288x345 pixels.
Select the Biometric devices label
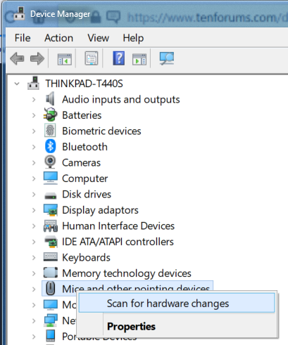click(x=101, y=131)
